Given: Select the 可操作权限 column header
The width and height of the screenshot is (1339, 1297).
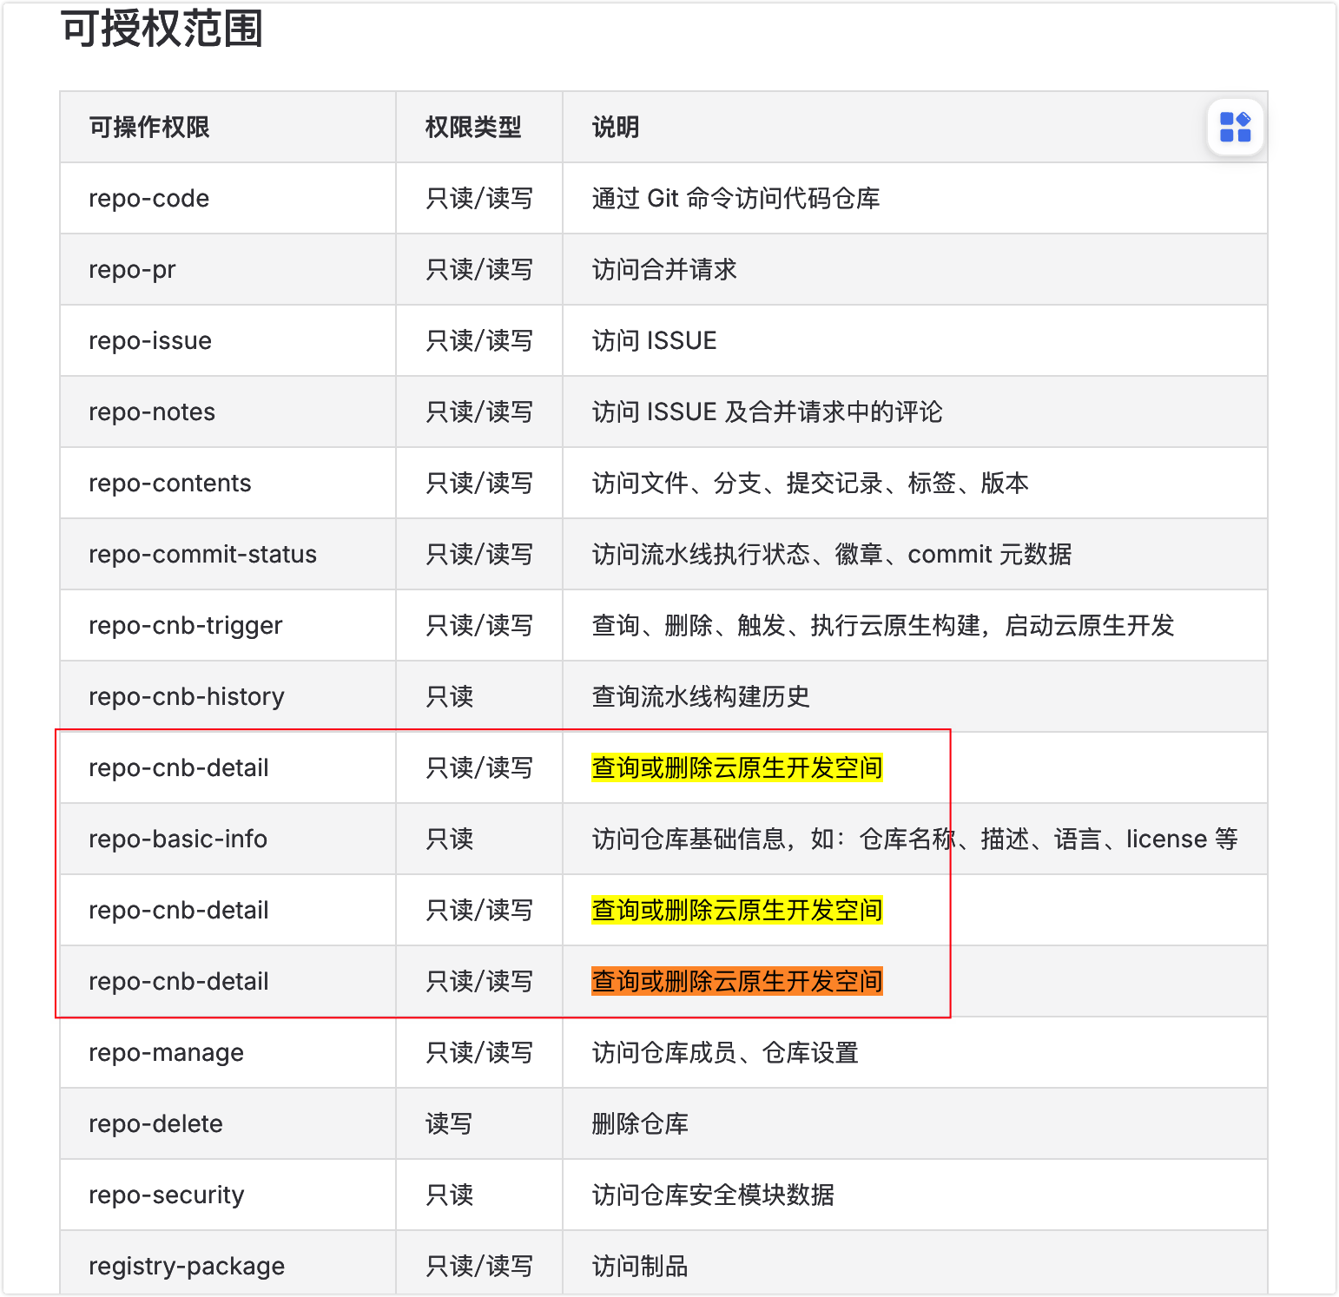Looking at the screenshot, I should (149, 128).
